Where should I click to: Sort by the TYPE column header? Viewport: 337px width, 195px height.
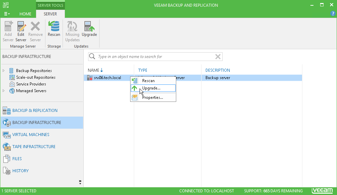(143, 70)
